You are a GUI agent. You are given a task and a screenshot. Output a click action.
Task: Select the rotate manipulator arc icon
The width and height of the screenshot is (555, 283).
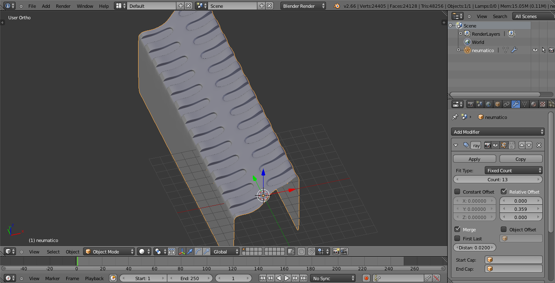pos(198,251)
